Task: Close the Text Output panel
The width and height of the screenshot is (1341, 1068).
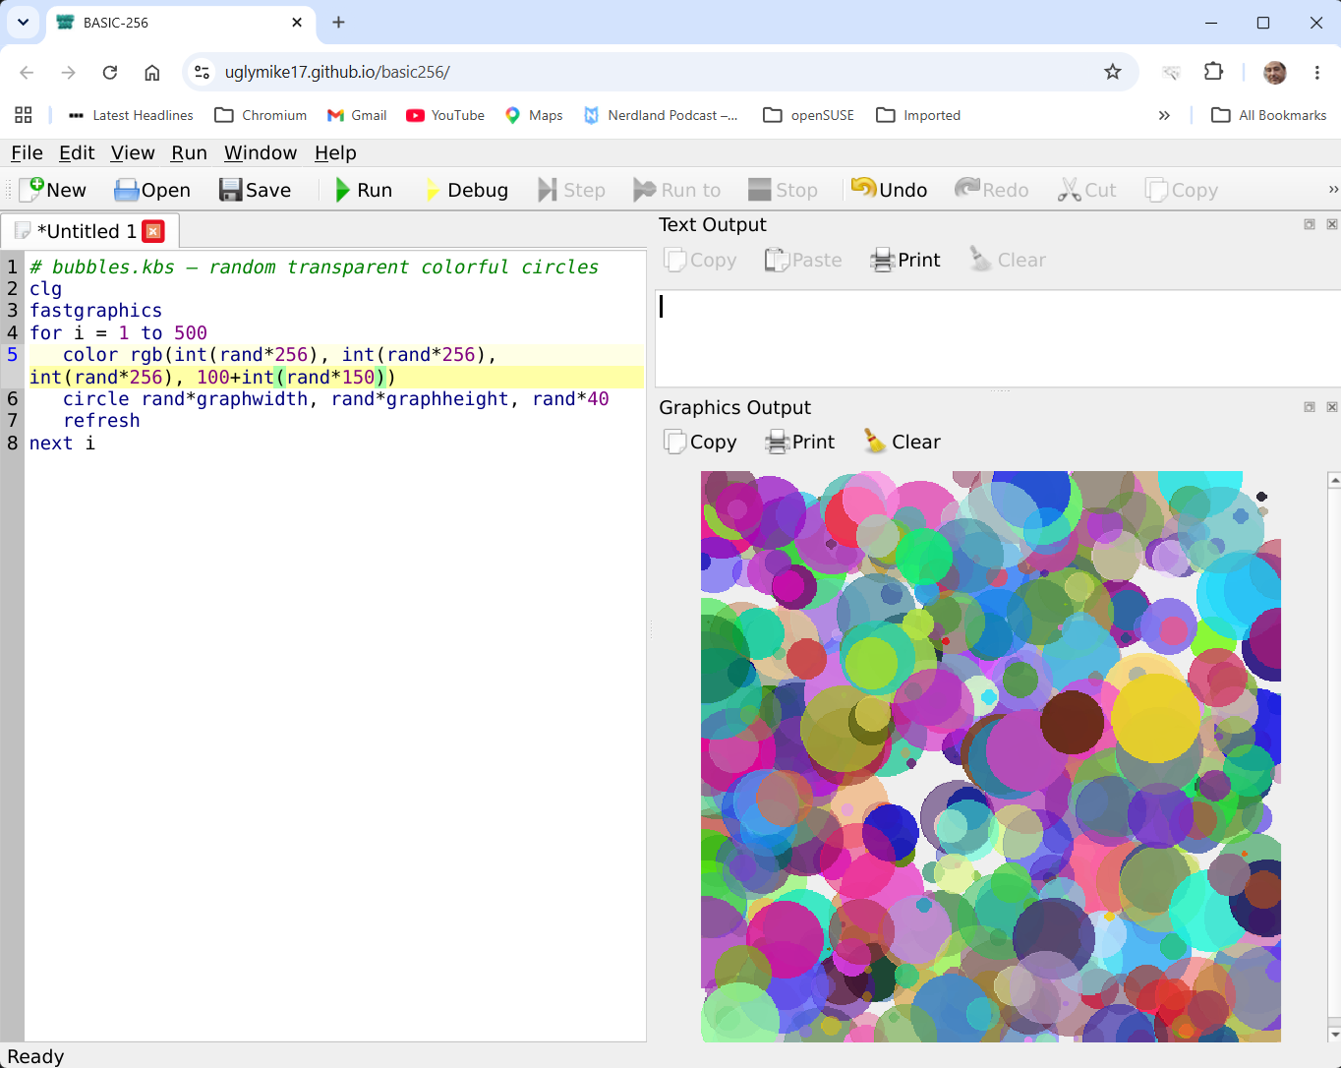Action: click(1332, 224)
